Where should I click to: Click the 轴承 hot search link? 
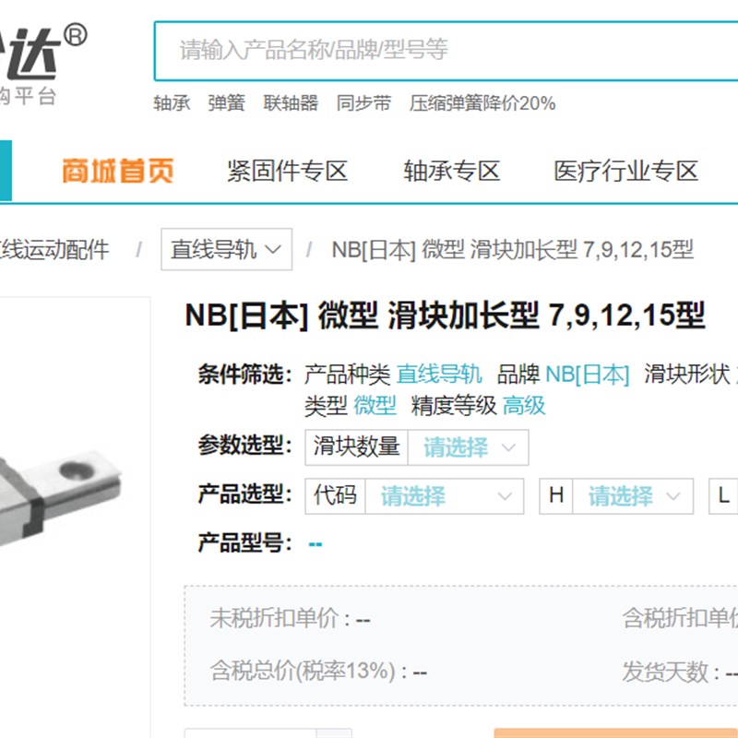point(172,103)
